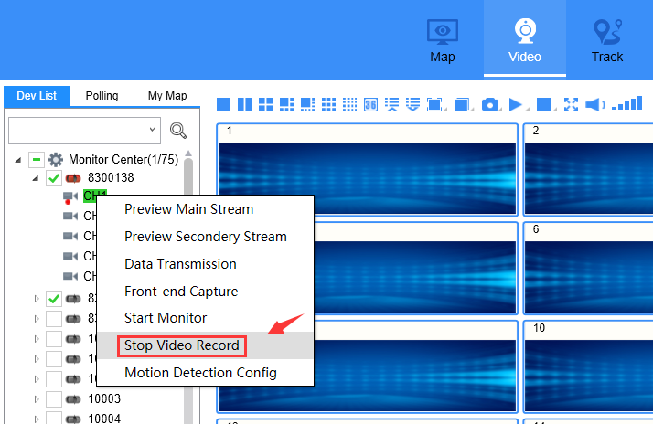Image resolution: width=653 pixels, height=424 pixels.
Task: Uncheck device 8300138 checkbox
Action: coord(54,178)
